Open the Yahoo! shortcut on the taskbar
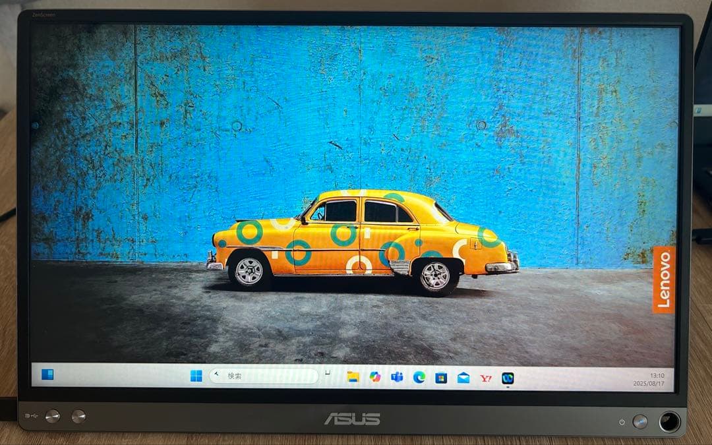 (x=486, y=378)
